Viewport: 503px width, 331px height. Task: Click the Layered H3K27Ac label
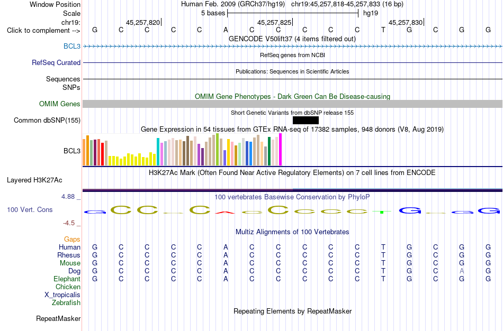pyautogui.click(x=34, y=180)
